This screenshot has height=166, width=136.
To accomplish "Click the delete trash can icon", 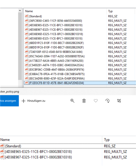I will pos(84,101).
